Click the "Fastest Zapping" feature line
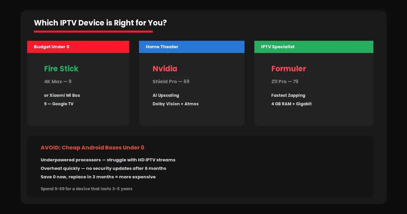 tap(288, 95)
